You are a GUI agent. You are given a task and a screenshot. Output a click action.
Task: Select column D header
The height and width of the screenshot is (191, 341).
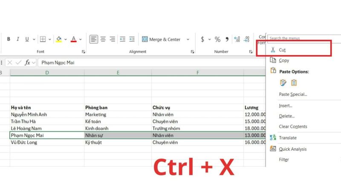coord(47,73)
